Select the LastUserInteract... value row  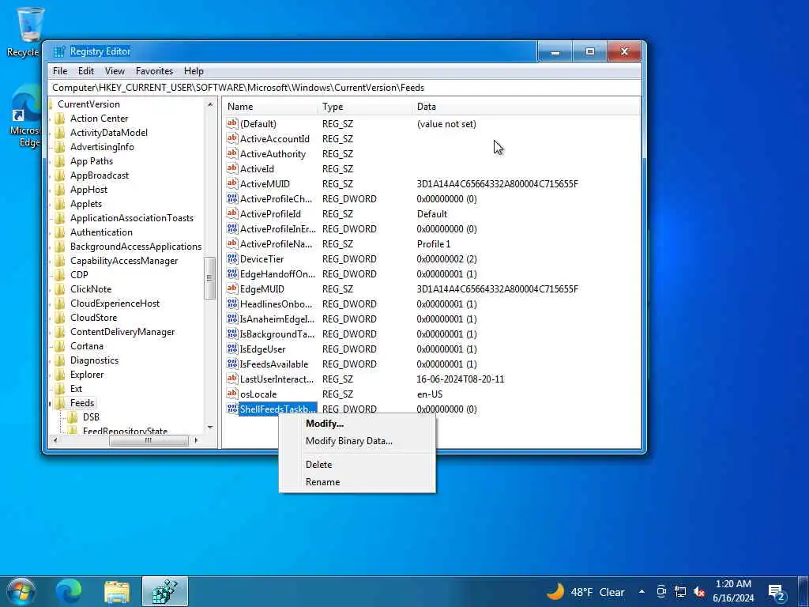click(x=431, y=379)
